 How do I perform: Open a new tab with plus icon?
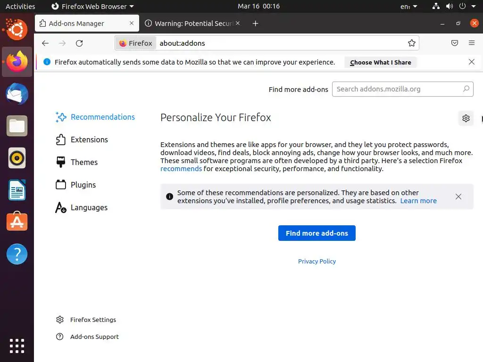(255, 24)
